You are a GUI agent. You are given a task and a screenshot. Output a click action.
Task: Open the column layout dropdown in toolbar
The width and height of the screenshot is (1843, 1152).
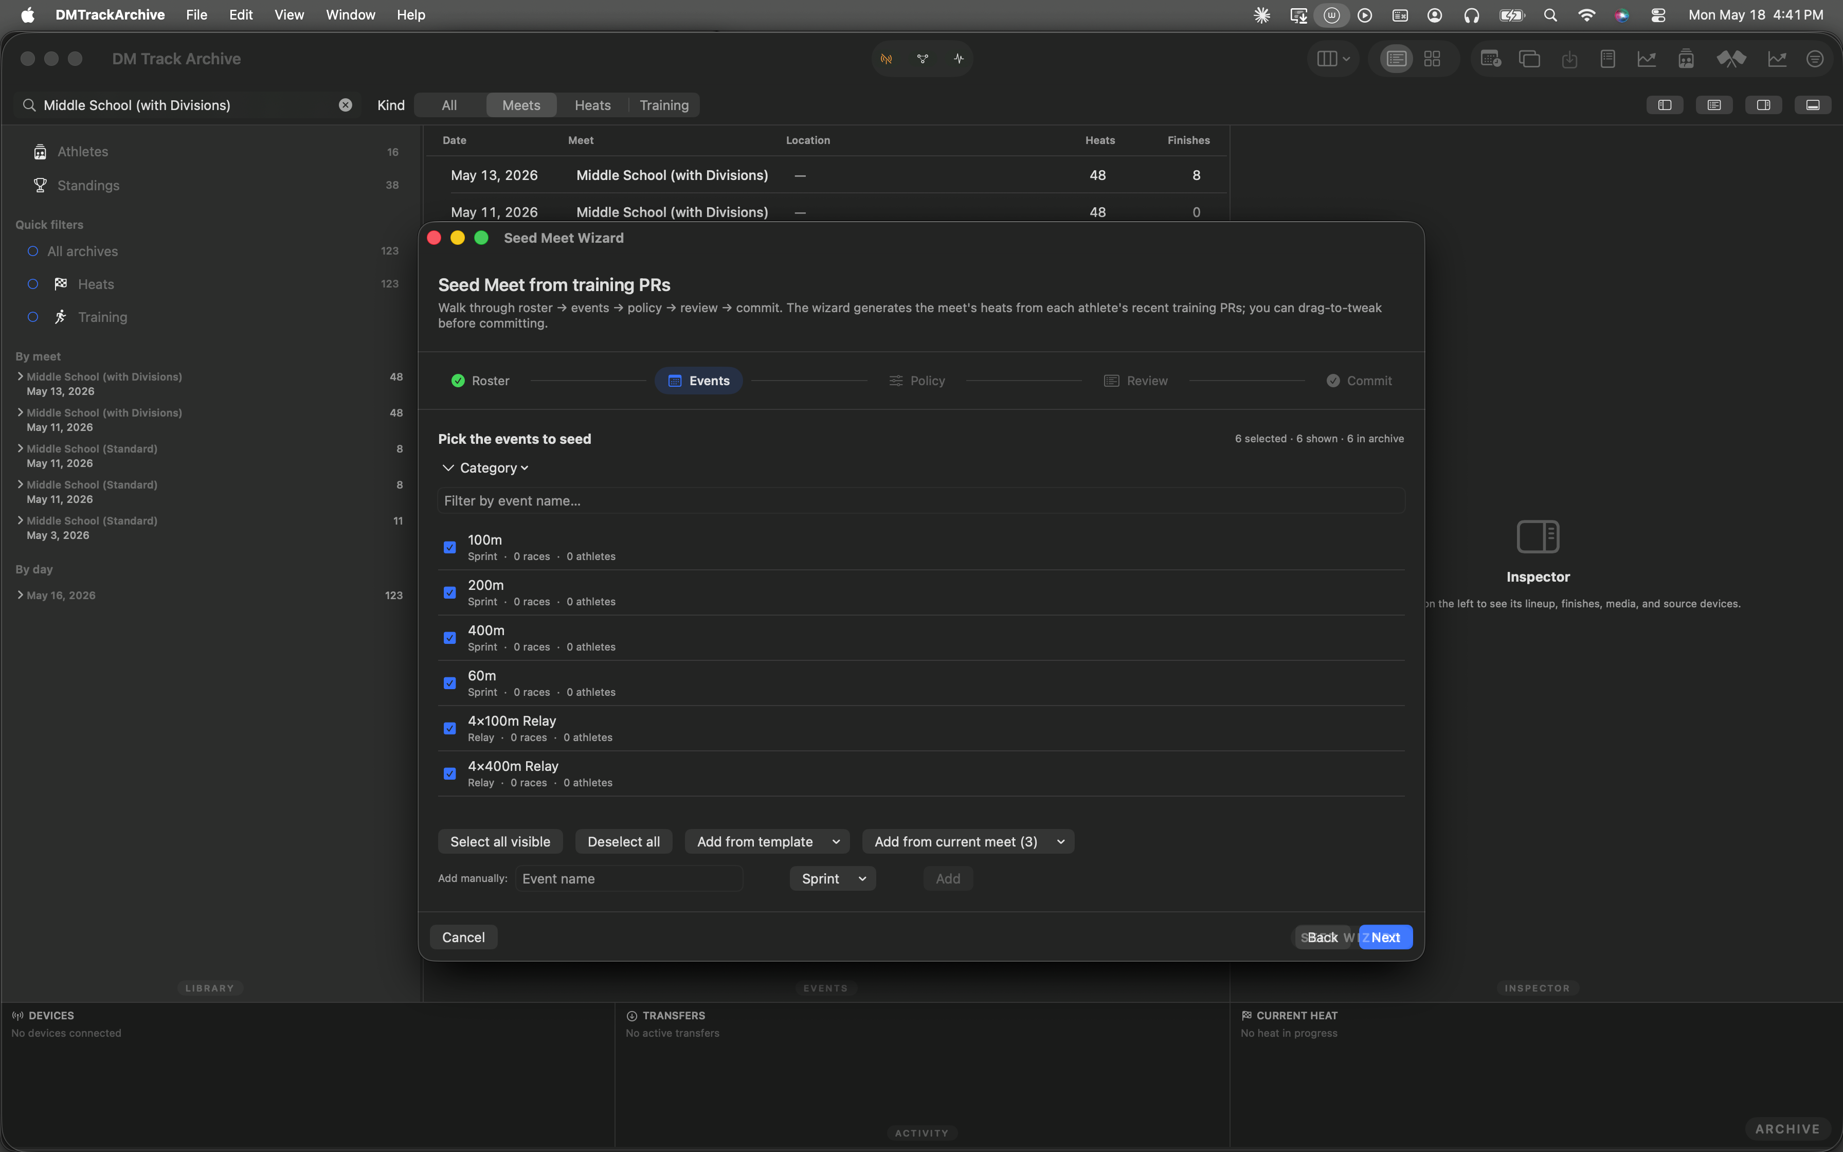pos(1333,59)
